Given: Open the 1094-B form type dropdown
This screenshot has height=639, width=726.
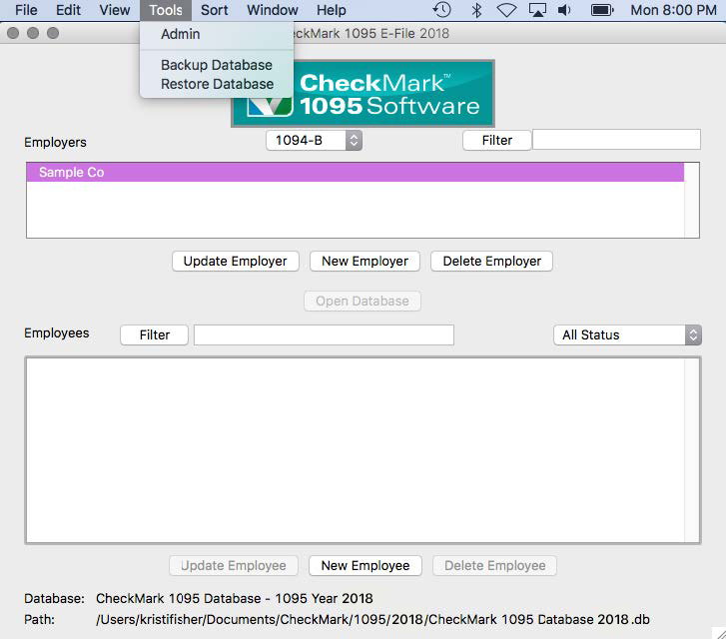Looking at the screenshot, I should point(313,141).
